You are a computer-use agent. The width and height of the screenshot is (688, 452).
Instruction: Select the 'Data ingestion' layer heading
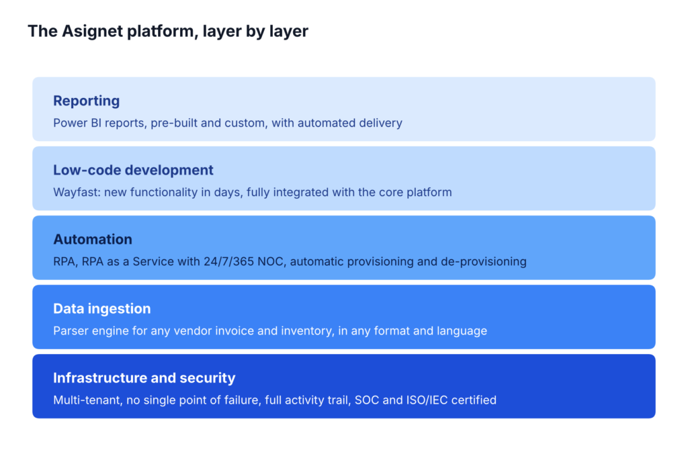click(x=102, y=309)
